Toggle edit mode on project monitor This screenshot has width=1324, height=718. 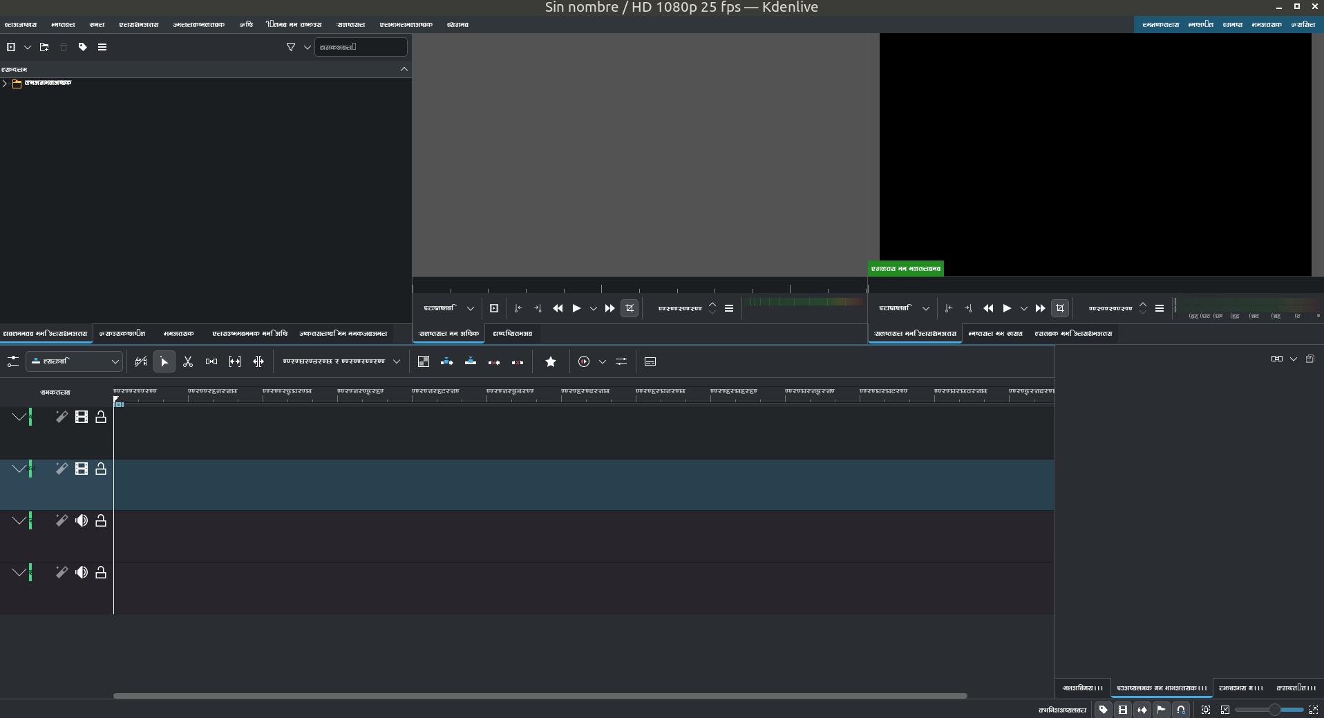pyautogui.click(x=1060, y=308)
